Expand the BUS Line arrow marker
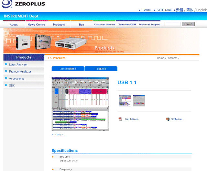 pyautogui.click(x=53, y=157)
